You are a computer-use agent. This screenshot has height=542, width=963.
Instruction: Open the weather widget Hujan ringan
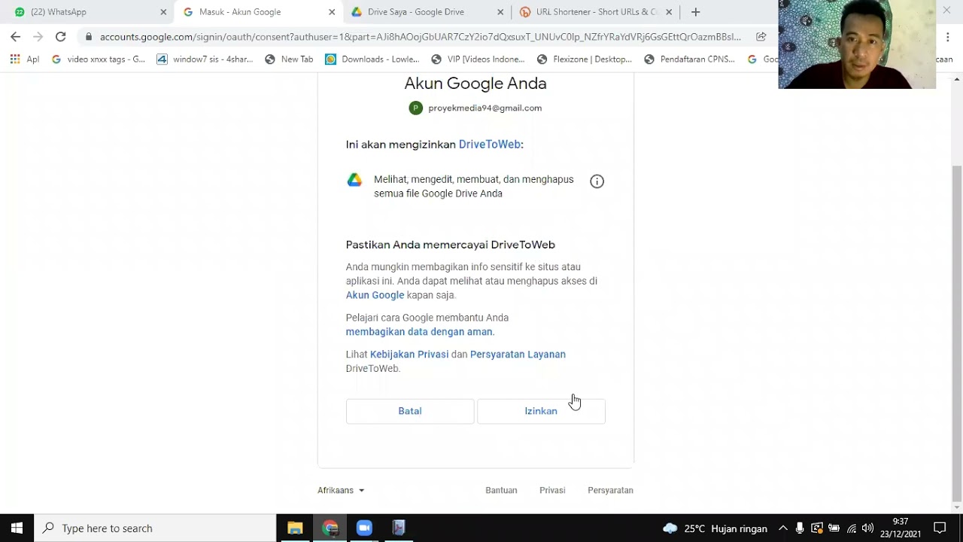click(715, 528)
